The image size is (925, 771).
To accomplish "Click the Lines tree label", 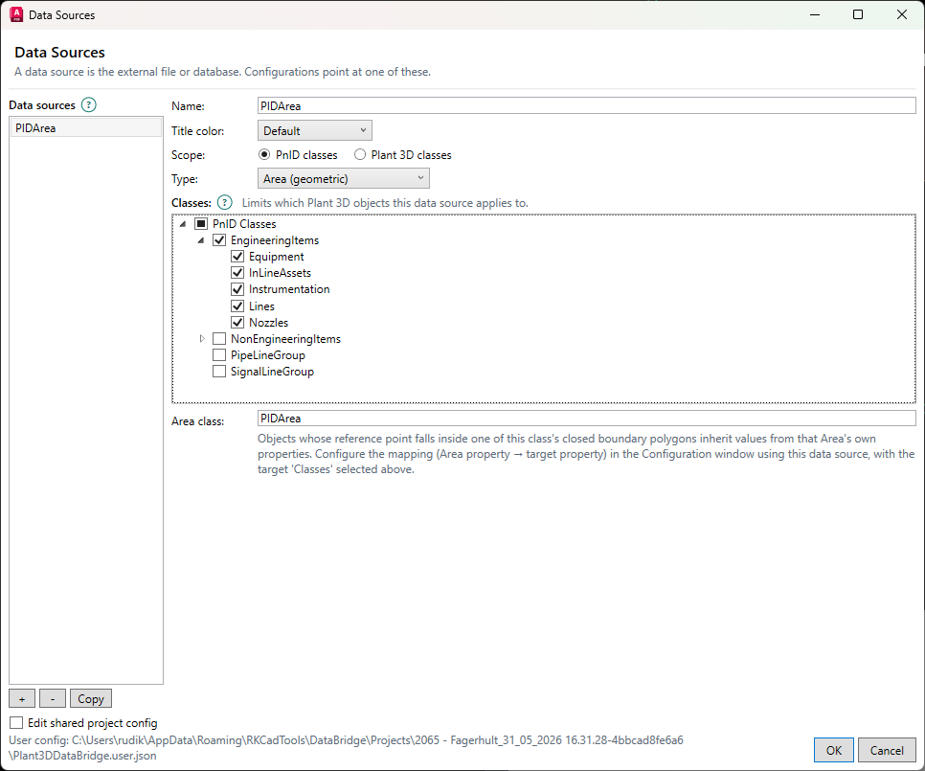I will (x=261, y=306).
